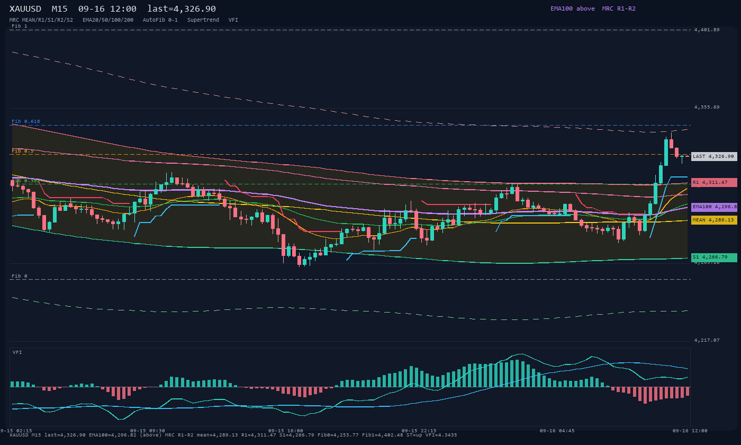Click the EMA100 above status text
Screen dimensions: 741x445
click(x=573, y=8)
